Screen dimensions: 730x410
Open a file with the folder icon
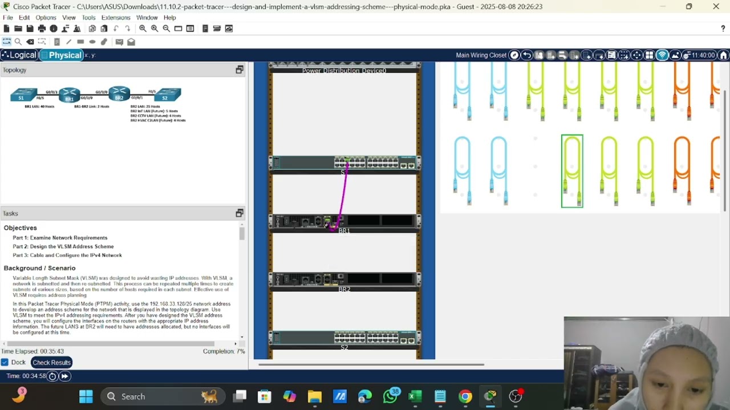[x=18, y=28]
